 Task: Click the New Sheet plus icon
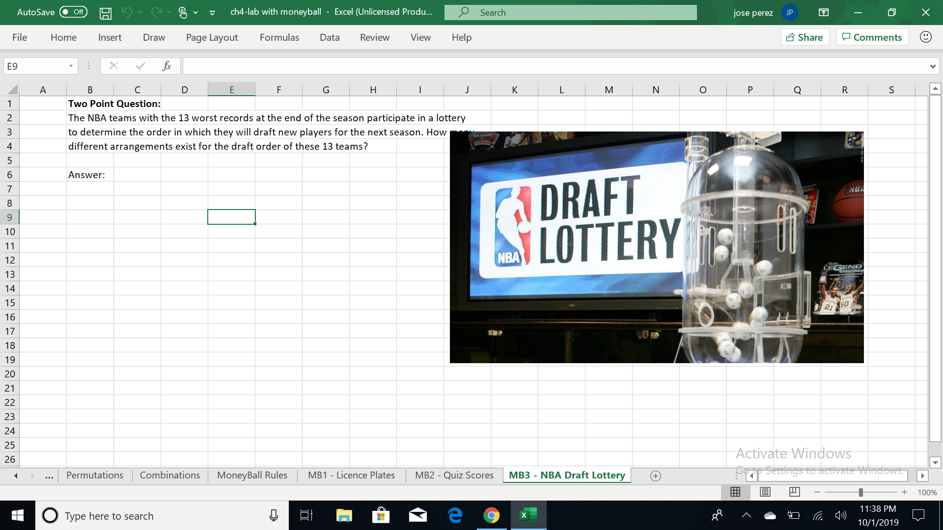coord(655,476)
